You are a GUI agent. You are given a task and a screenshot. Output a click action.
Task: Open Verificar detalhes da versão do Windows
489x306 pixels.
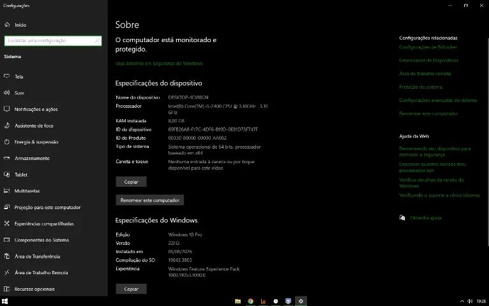(432, 183)
